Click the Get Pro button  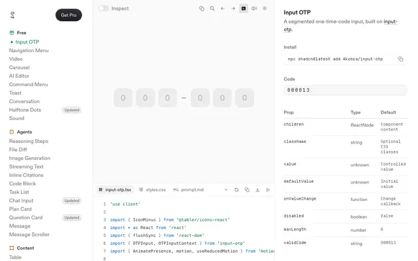69,15
